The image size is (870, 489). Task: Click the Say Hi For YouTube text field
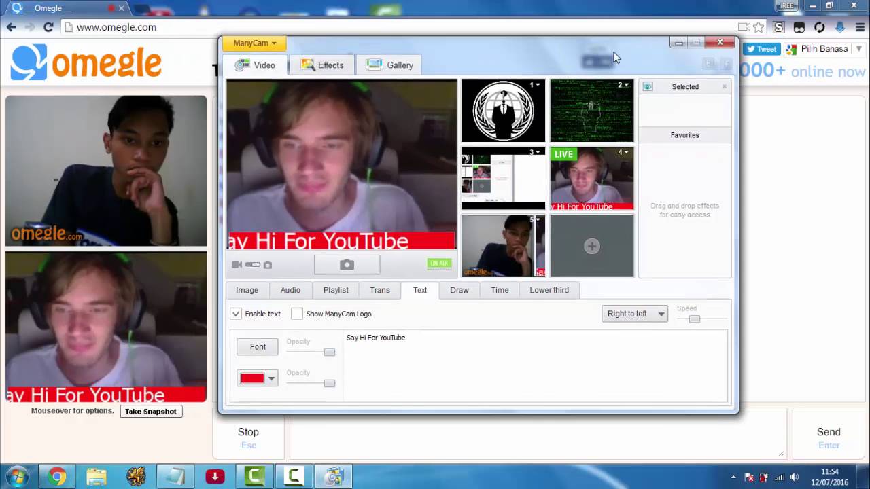tap(536, 365)
